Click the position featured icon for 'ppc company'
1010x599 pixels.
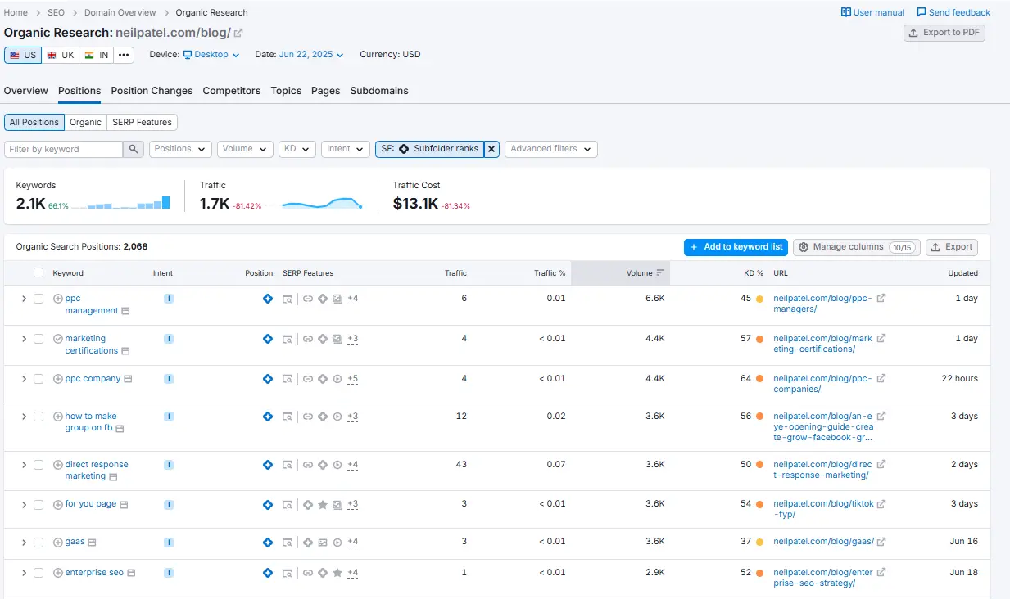(x=267, y=379)
